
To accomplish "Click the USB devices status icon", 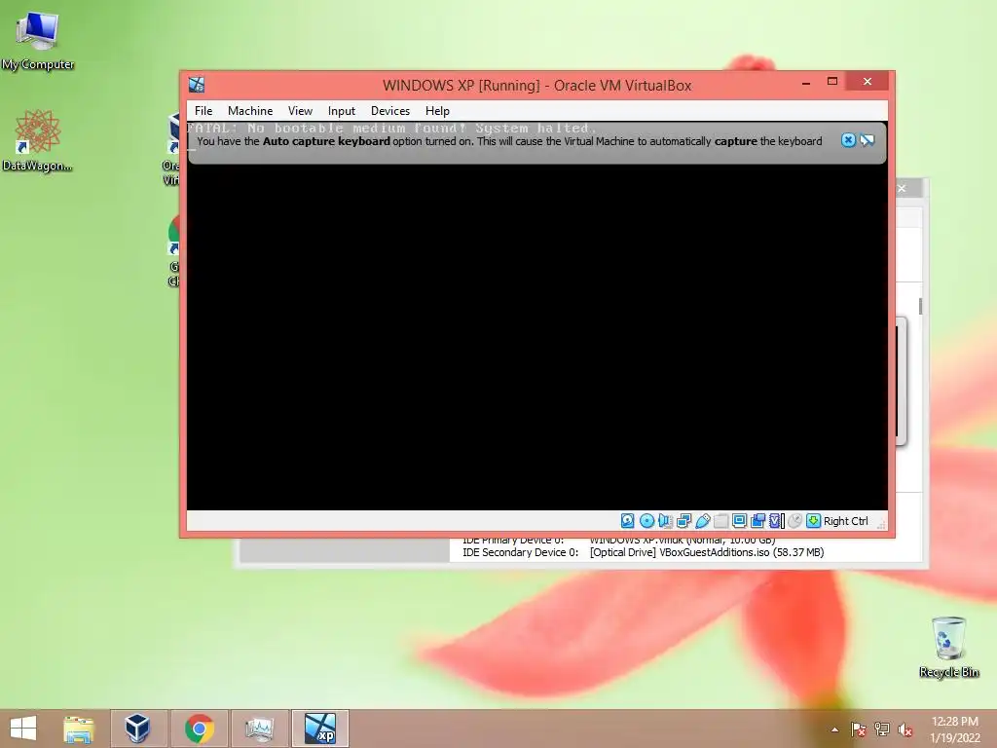I will [702, 521].
